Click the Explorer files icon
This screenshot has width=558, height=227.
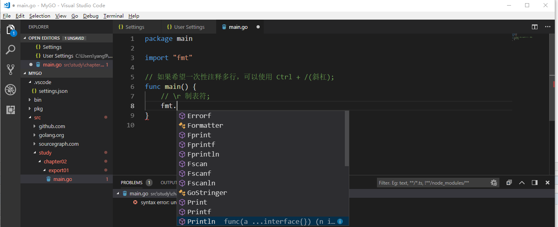tap(10, 30)
